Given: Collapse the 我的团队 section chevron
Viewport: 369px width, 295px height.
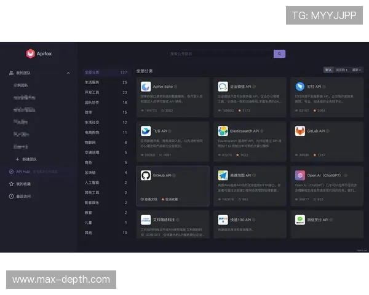Looking at the screenshot, I should [68, 73].
